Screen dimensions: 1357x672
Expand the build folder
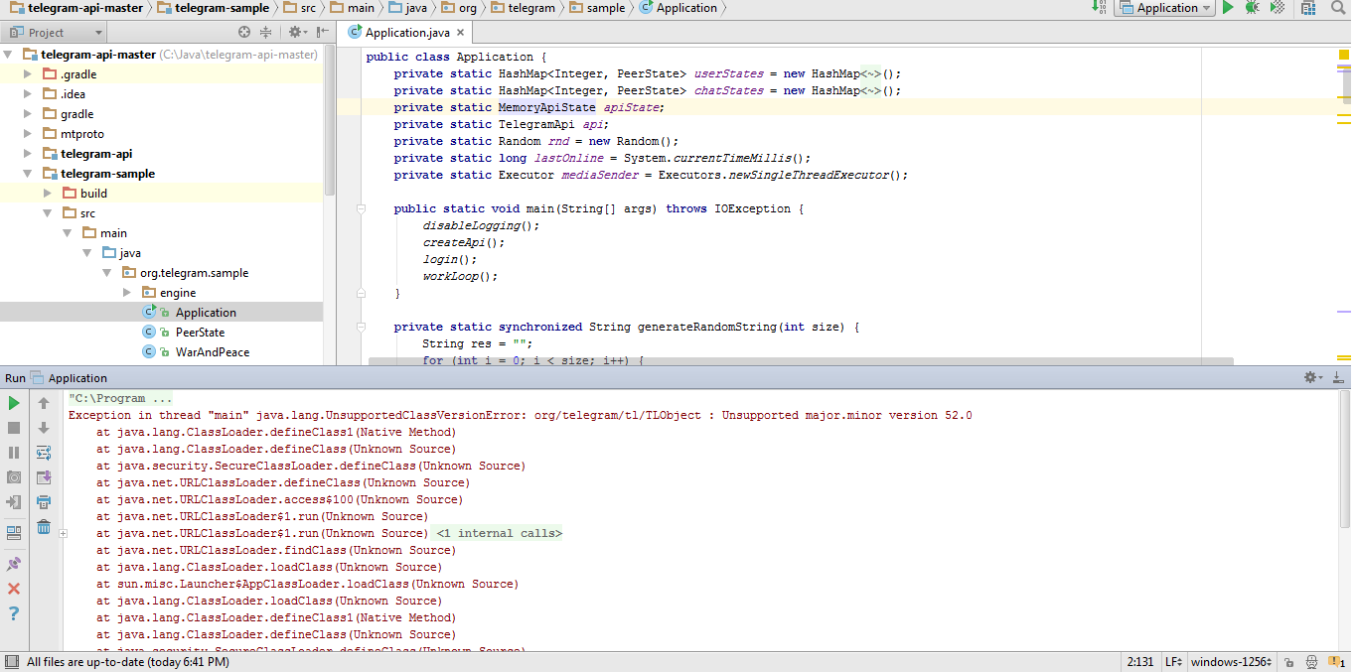point(48,194)
